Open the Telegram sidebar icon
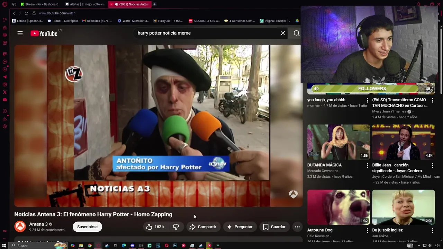The width and height of the screenshot is (443, 249). [4, 77]
